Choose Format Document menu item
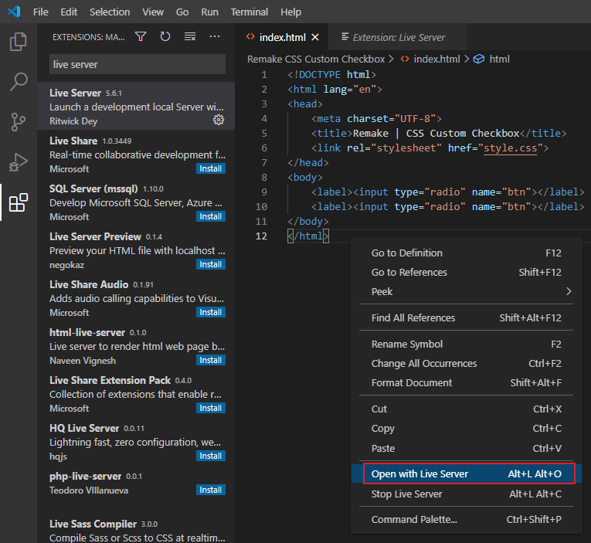Screen dimensions: 591x543 [x=467, y=382]
